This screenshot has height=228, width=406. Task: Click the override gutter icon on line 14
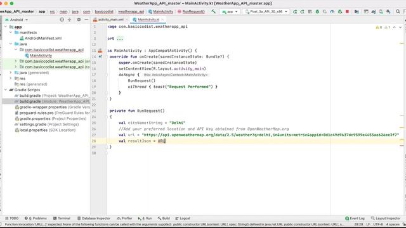100,56
